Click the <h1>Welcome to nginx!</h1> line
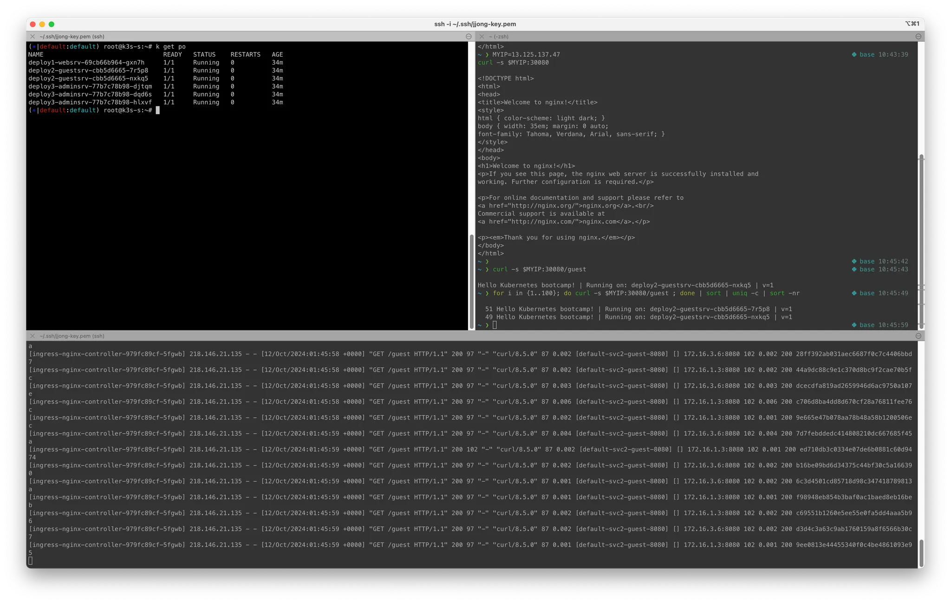 pos(526,166)
